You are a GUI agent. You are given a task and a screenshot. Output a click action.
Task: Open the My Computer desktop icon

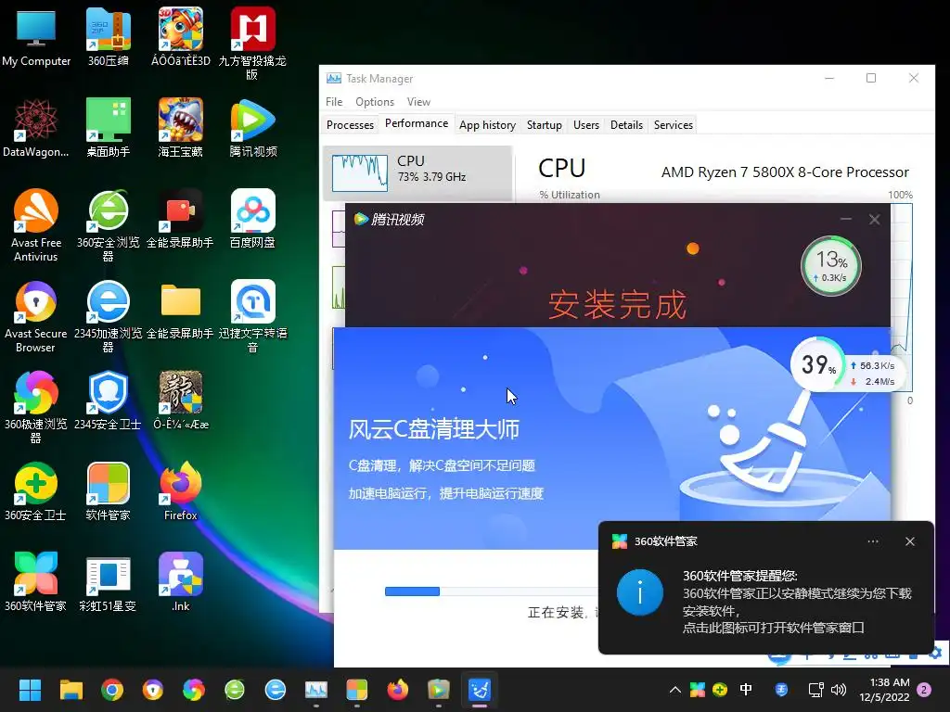click(36, 37)
